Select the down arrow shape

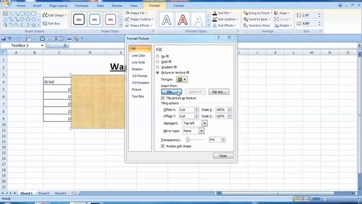click(x=28, y=19)
